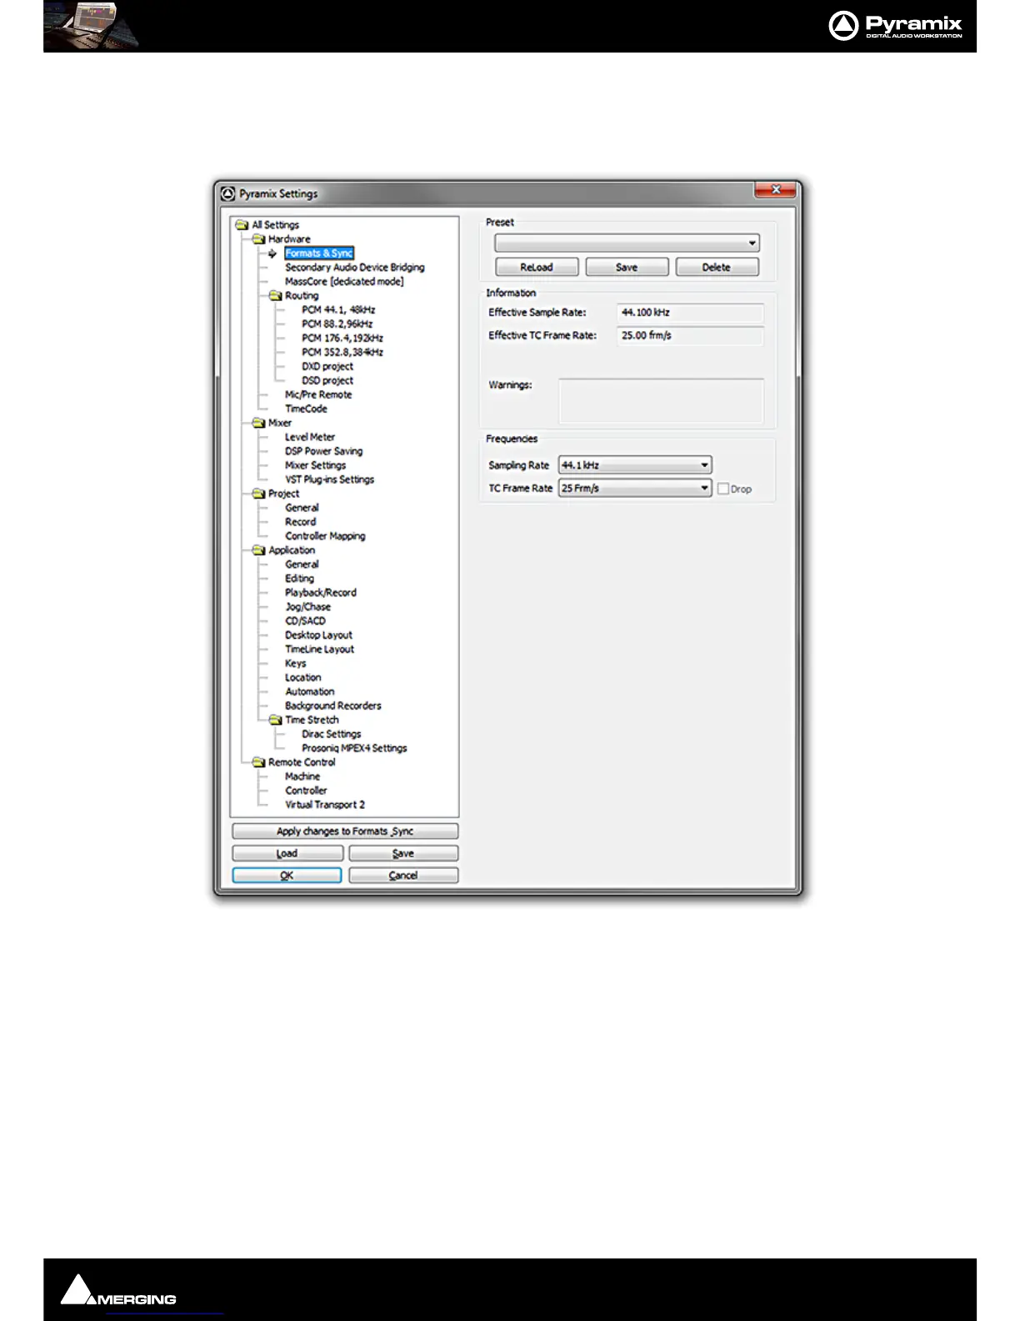Open Machine remote control settings

point(302,777)
